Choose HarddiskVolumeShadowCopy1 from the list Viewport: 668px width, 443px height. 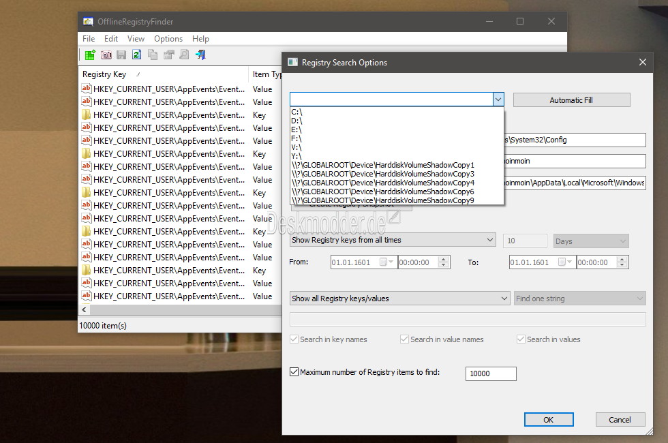397,165
